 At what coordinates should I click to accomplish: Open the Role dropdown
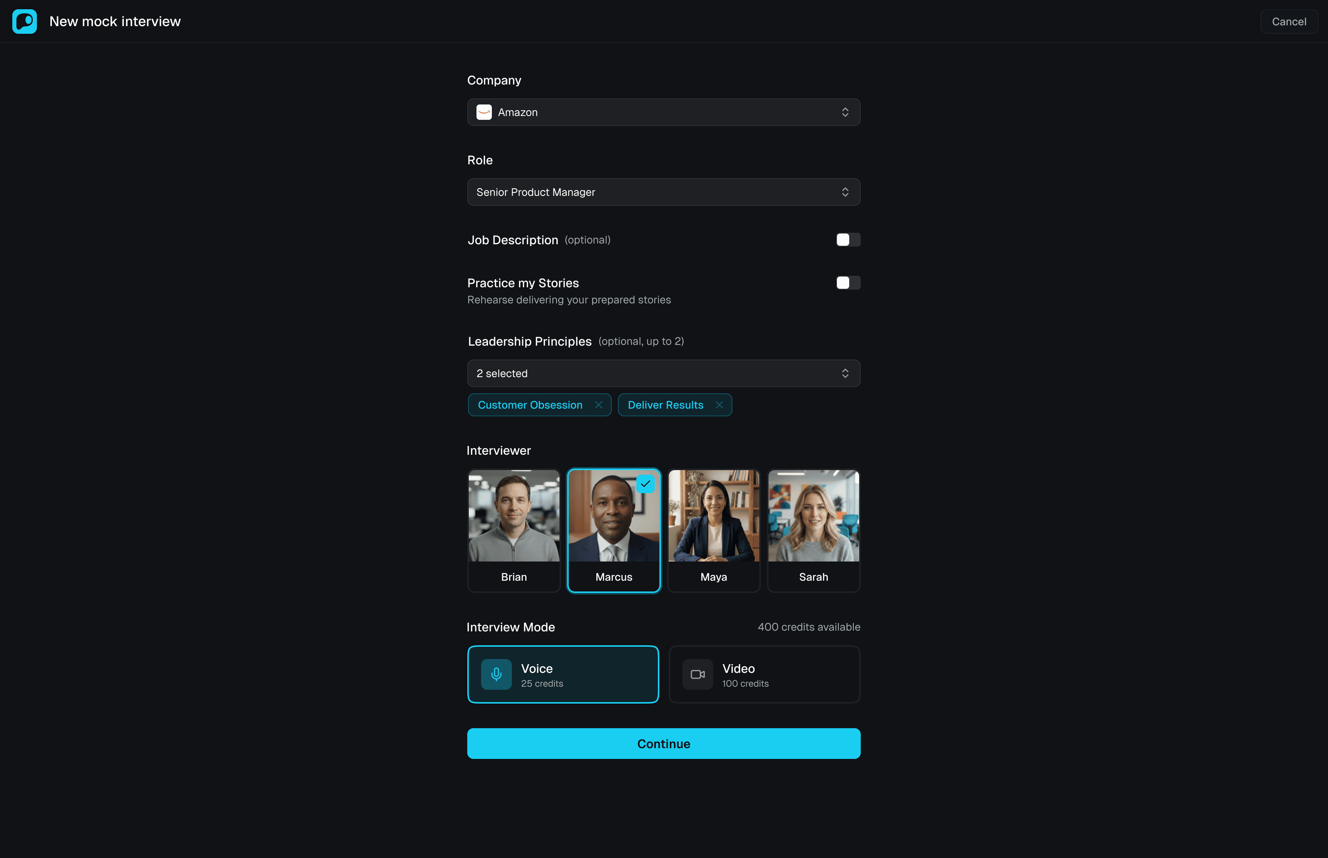click(x=663, y=192)
